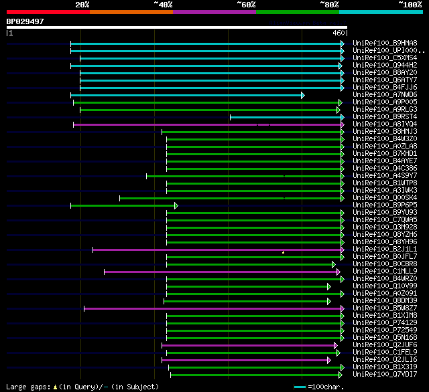Select the UniRef100_B4FJJ6 label
The image size is (429, 392).
(385, 88)
